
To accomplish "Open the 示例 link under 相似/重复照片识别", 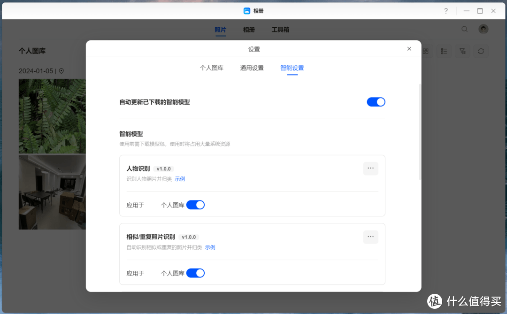I will point(210,247).
